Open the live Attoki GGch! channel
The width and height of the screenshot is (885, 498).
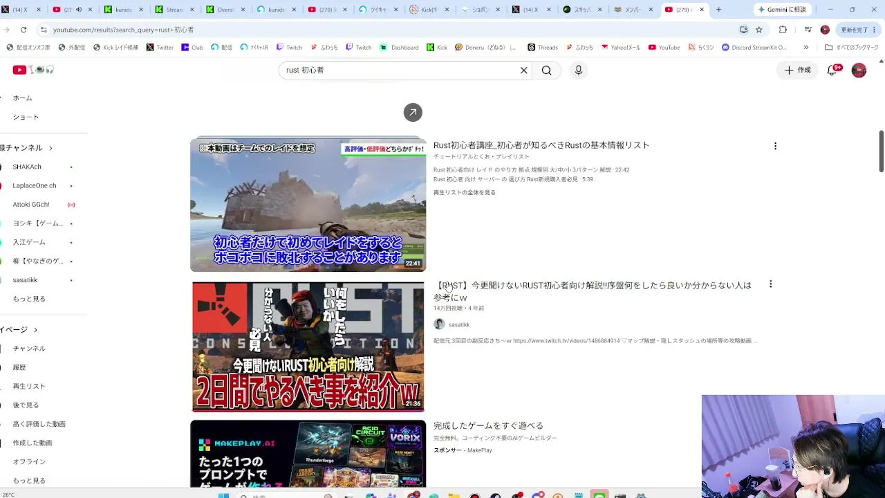tap(31, 205)
